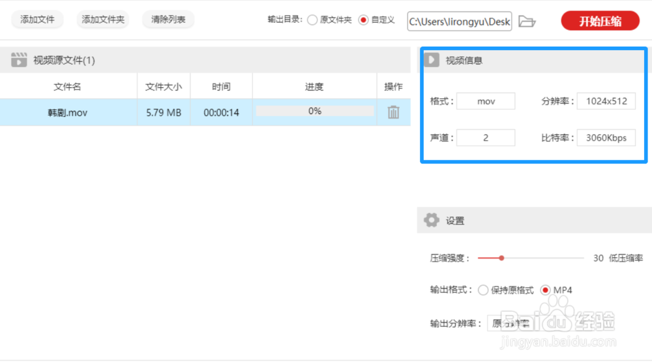Click the video source files clapperboard icon
Viewport: 652px width, 364px height.
tap(19, 60)
